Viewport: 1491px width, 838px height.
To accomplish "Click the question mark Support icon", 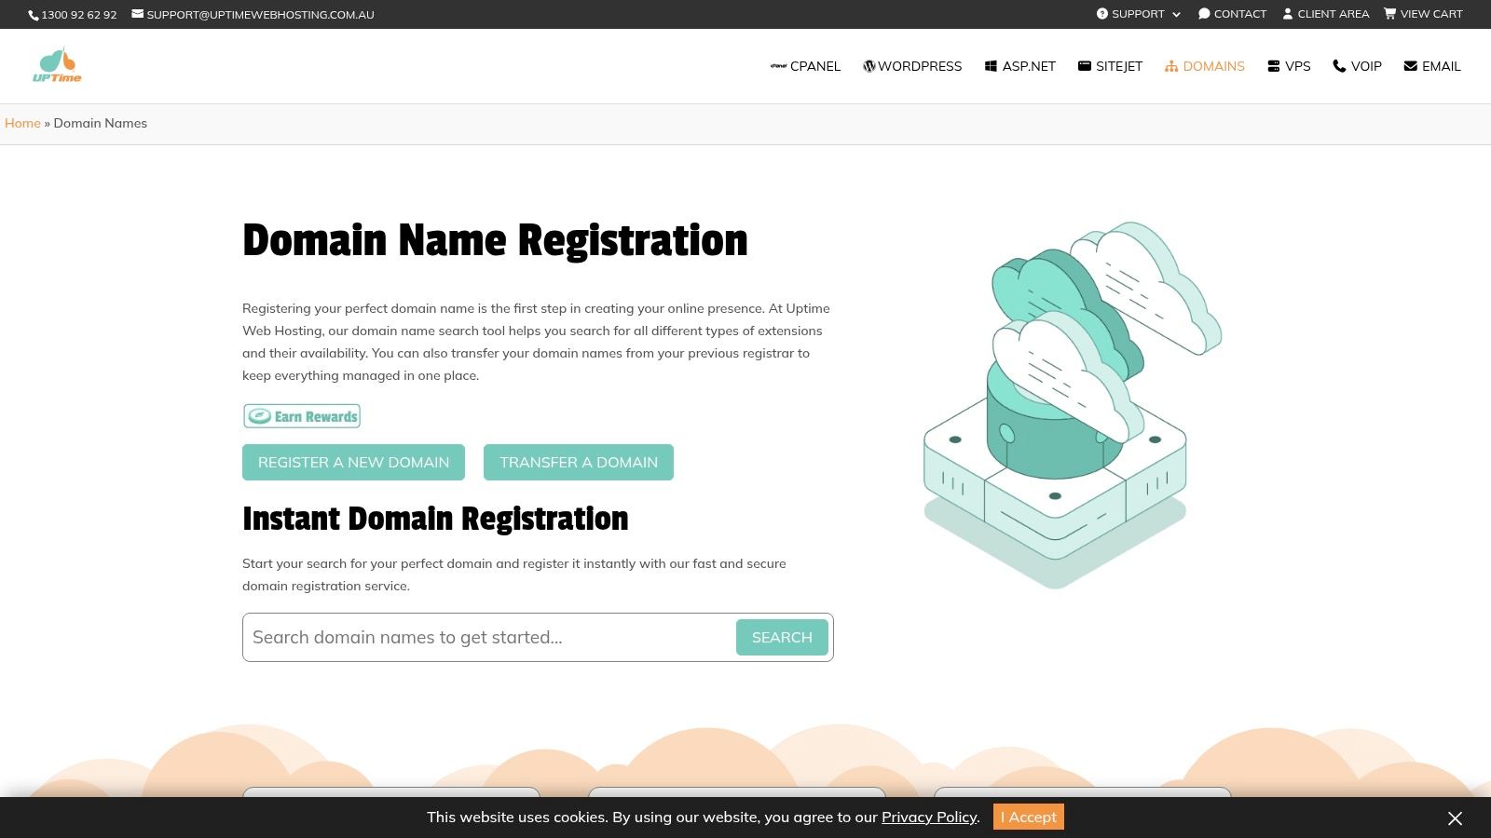I will (x=1102, y=14).
